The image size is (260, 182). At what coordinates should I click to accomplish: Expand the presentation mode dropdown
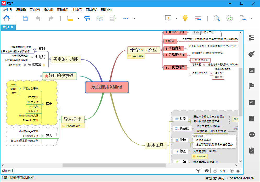click(x=177, y=18)
